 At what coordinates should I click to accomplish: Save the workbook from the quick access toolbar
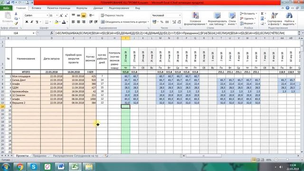8,2
